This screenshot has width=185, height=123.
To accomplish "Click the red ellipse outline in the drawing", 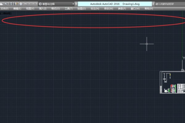I will pos(92,14).
